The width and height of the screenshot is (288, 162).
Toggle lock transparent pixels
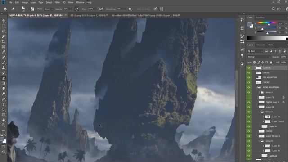click(254, 63)
